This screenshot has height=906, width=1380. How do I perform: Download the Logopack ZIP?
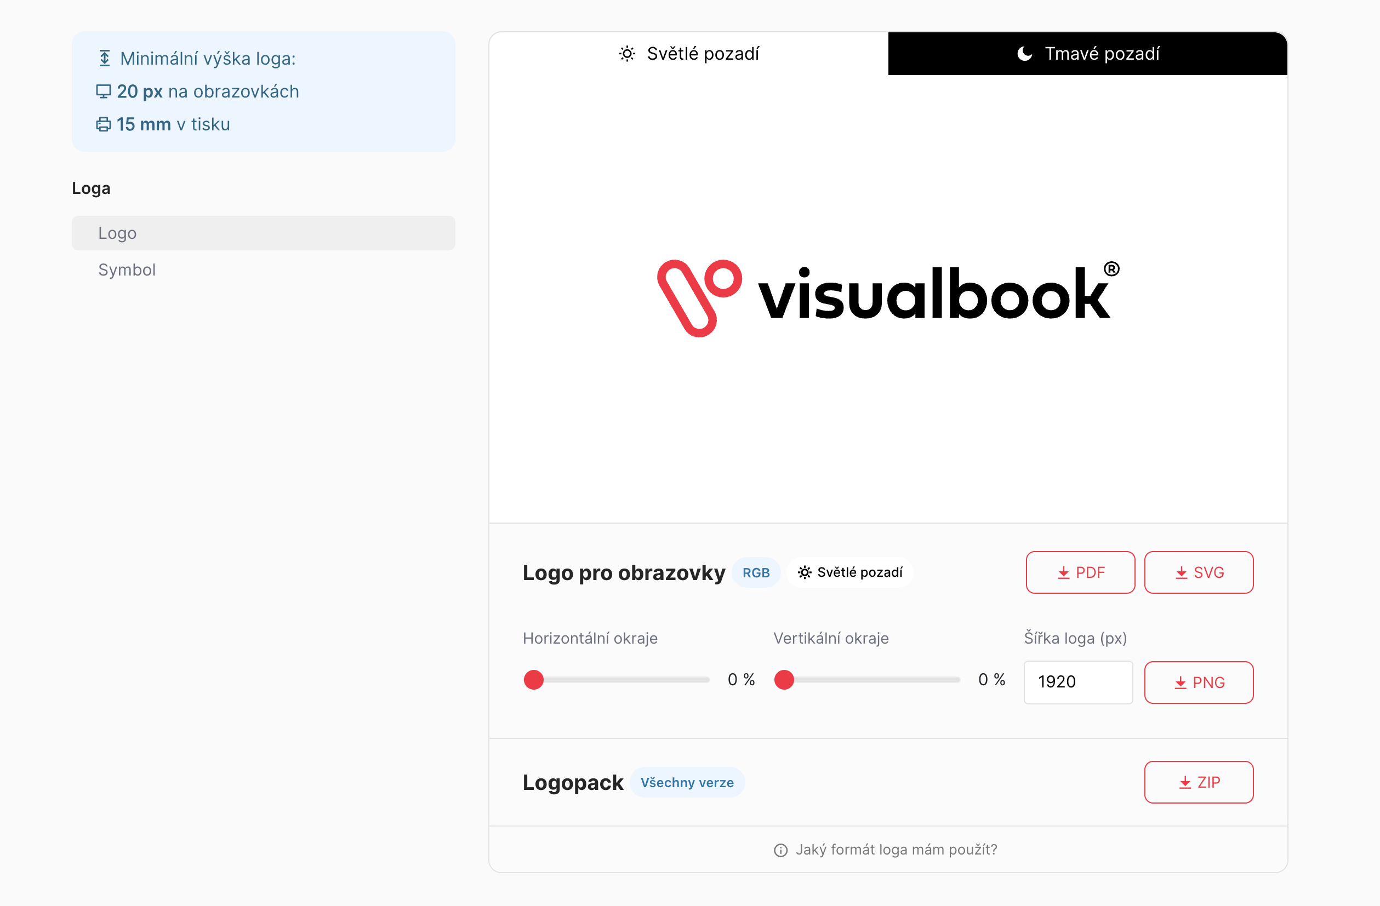pos(1199,782)
